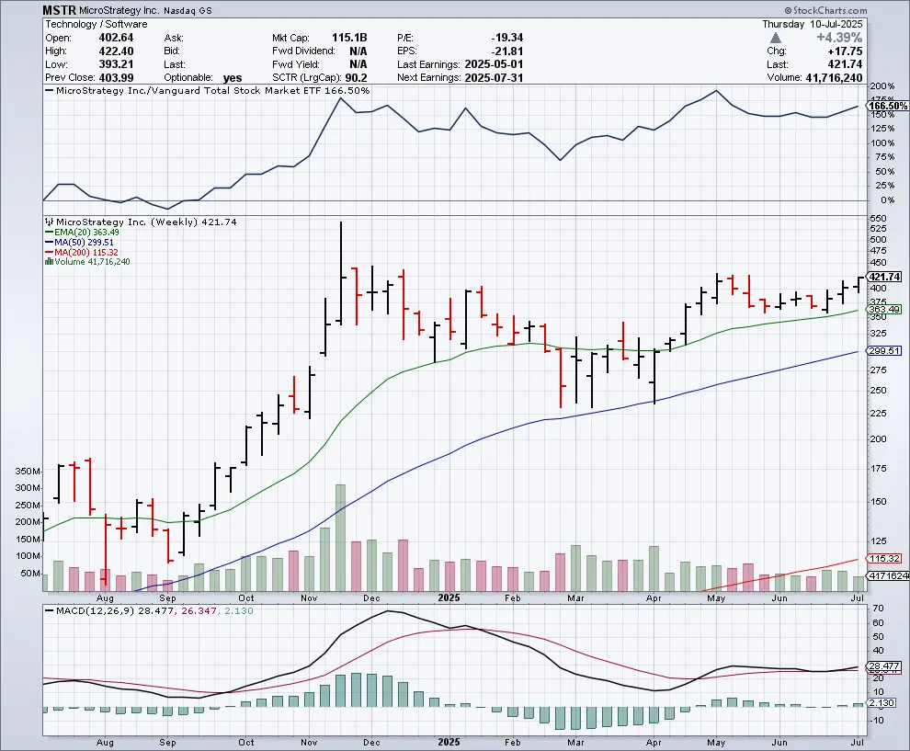The image size is (910, 751).
Task: Click the 166.50% flag on the right axis
Action: (887, 107)
